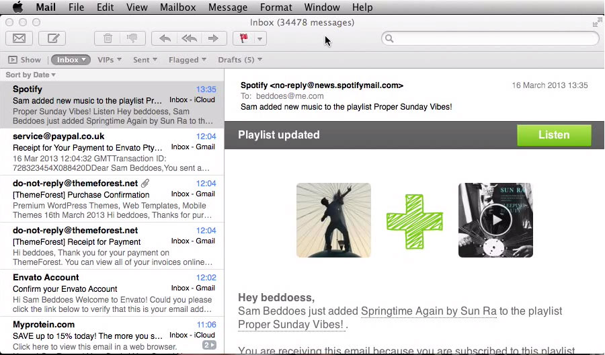The width and height of the screenshot is (605, 355).
Task: Open the Proper Sunday Vibes! playlist link
Action: click(290, 325)
